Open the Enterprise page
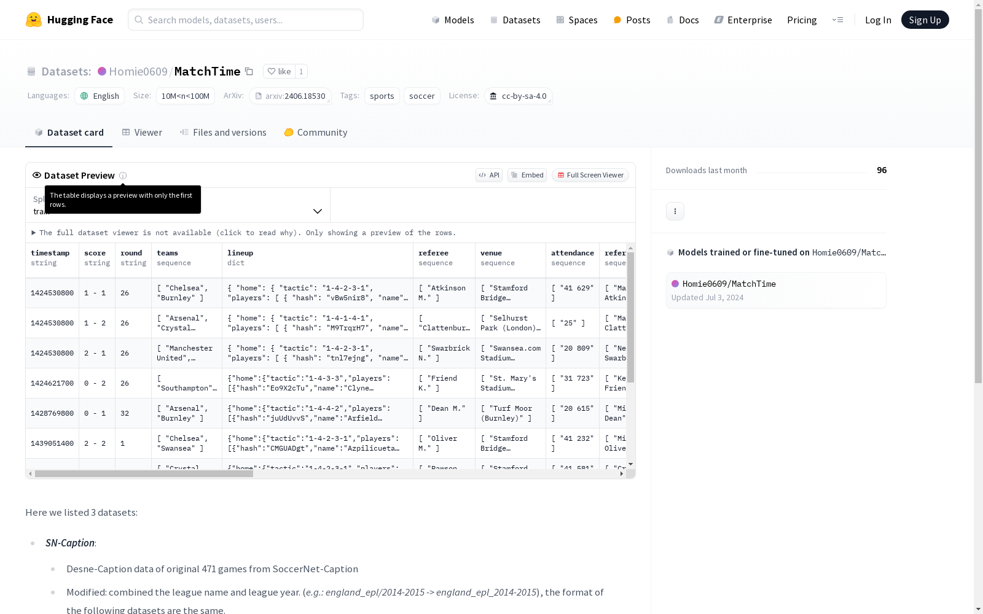 [743, 20]
